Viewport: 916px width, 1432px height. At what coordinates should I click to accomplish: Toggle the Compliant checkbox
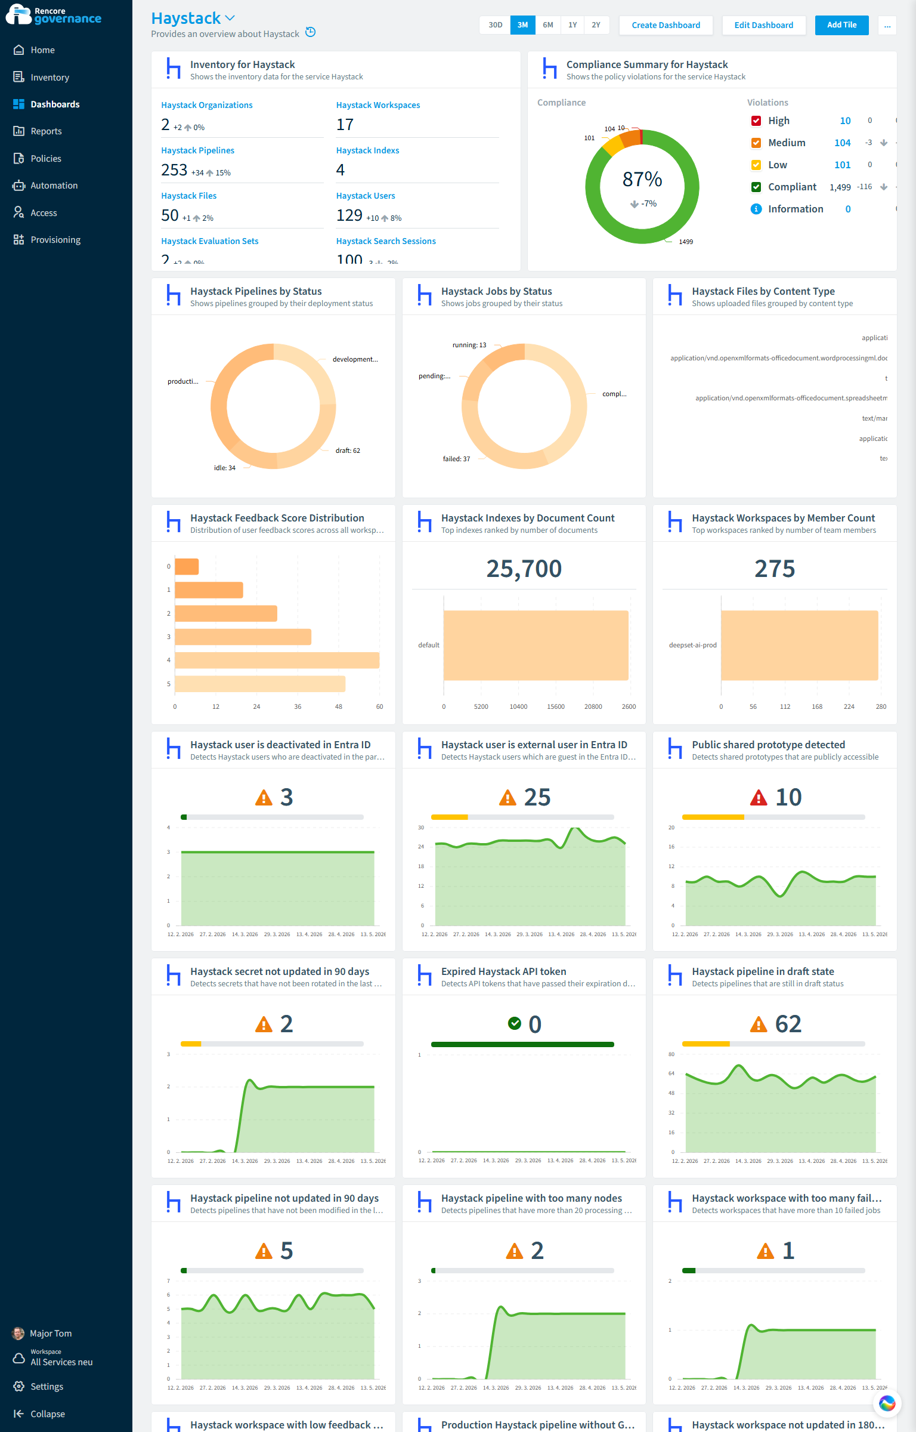tap(756, 187)
